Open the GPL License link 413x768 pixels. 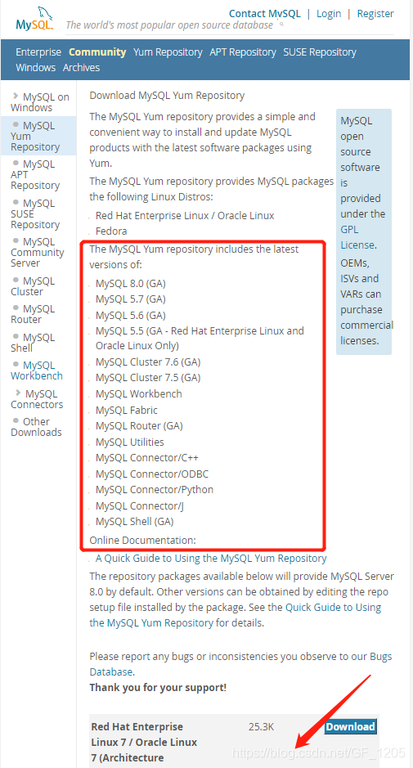pyautogui.click(x=357, y=237)
